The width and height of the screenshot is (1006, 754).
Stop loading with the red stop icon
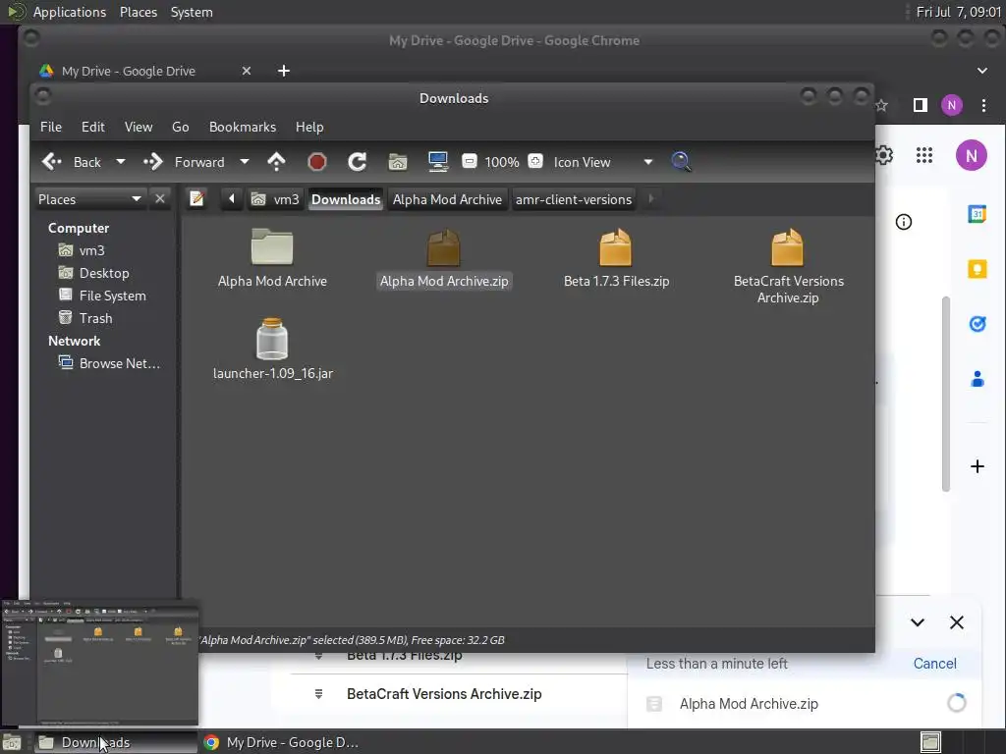(317, 162)
